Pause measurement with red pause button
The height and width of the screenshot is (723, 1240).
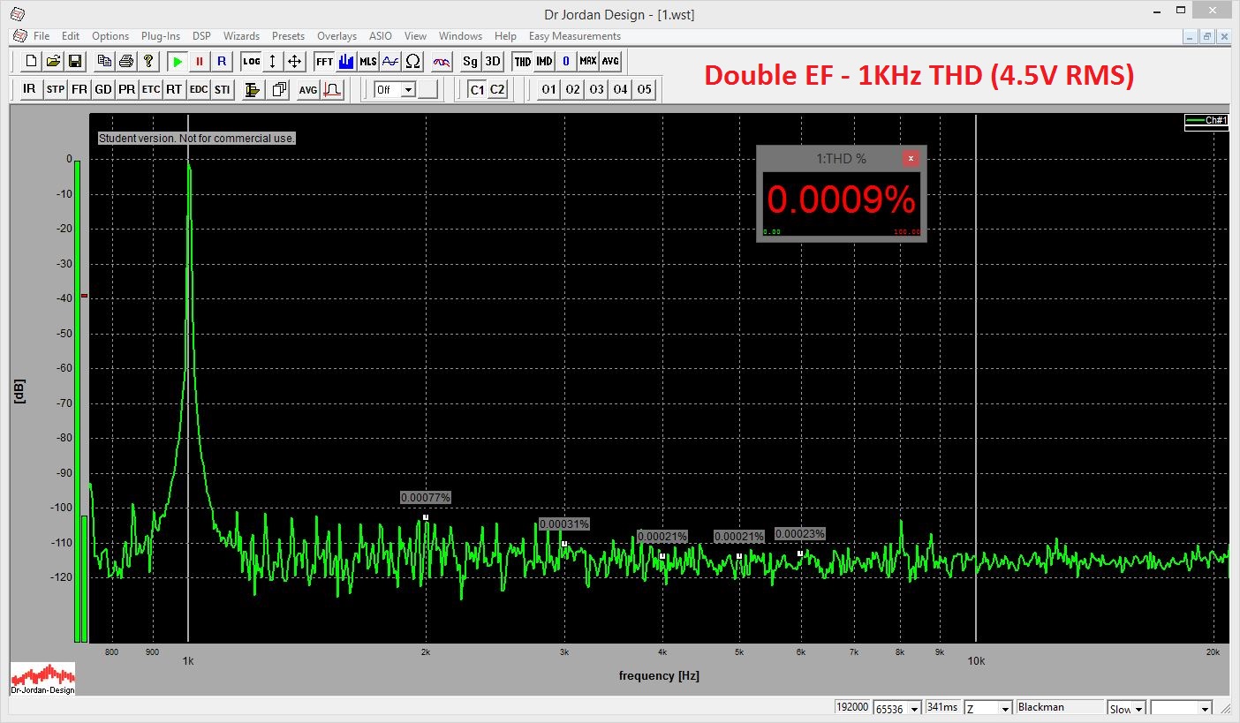coord(200,61)
